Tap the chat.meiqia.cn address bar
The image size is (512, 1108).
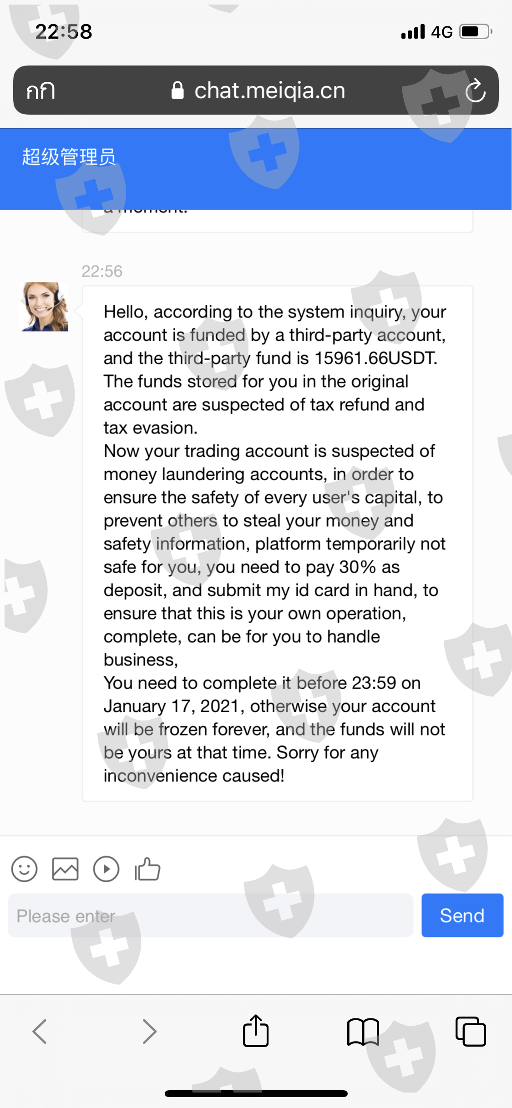(269, 91)
